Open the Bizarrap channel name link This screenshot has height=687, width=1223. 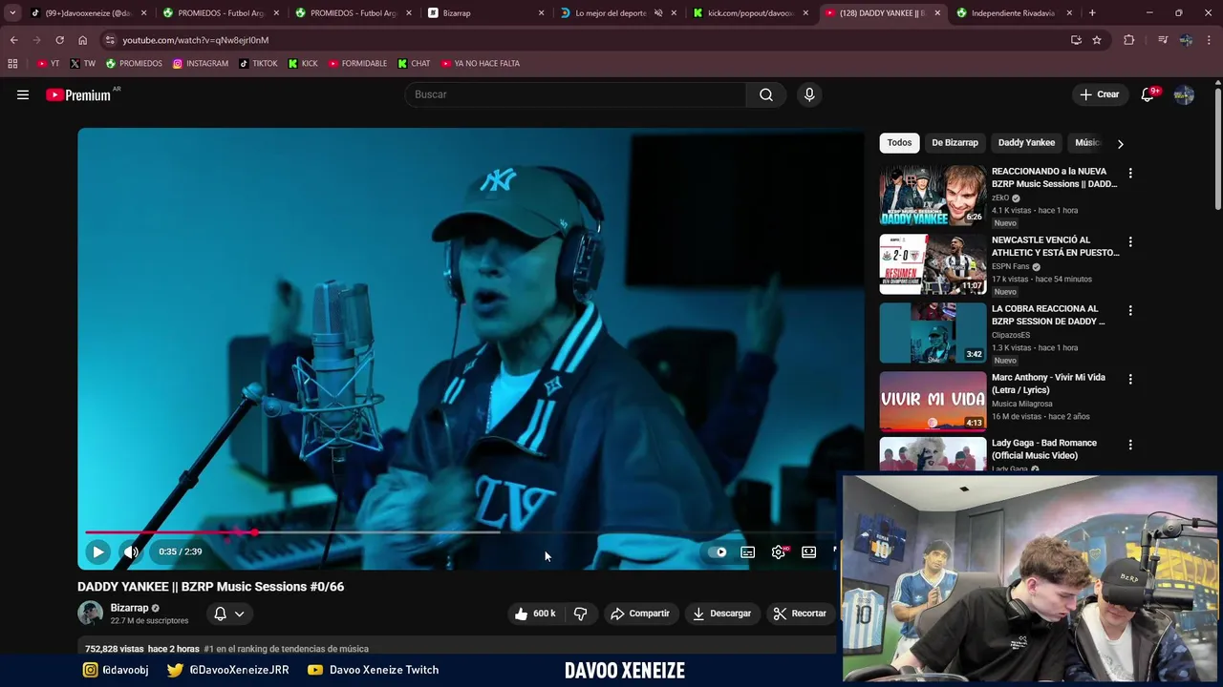click(129, 608)
